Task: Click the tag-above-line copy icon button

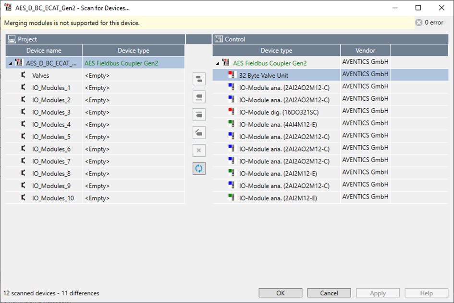Action: tap(199, 97)
